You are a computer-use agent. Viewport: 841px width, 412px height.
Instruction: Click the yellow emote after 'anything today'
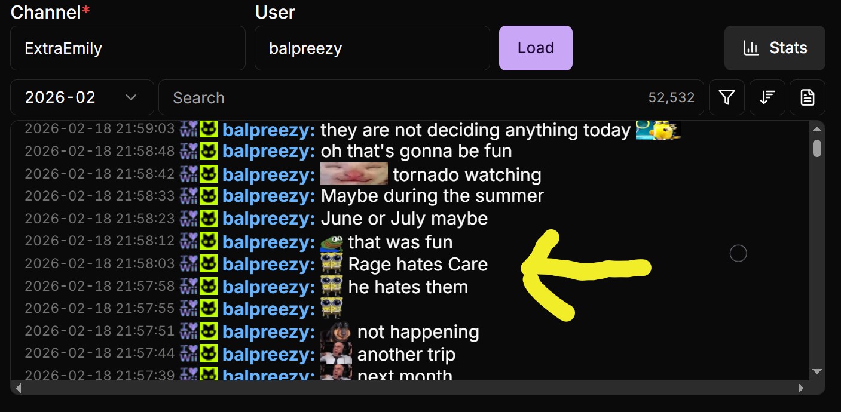tap(658, 130)
